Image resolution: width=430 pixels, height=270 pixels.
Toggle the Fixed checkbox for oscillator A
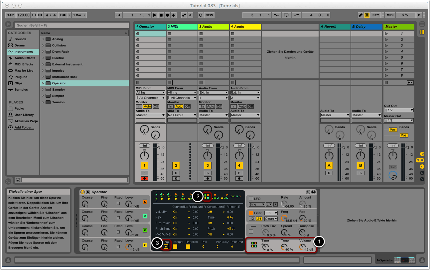[118, 247]
